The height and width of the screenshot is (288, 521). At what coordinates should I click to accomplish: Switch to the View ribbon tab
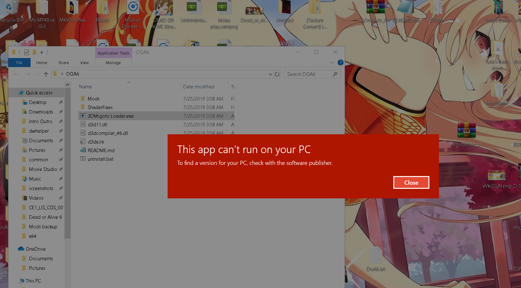pyautogui.click(x=85, y=63)
